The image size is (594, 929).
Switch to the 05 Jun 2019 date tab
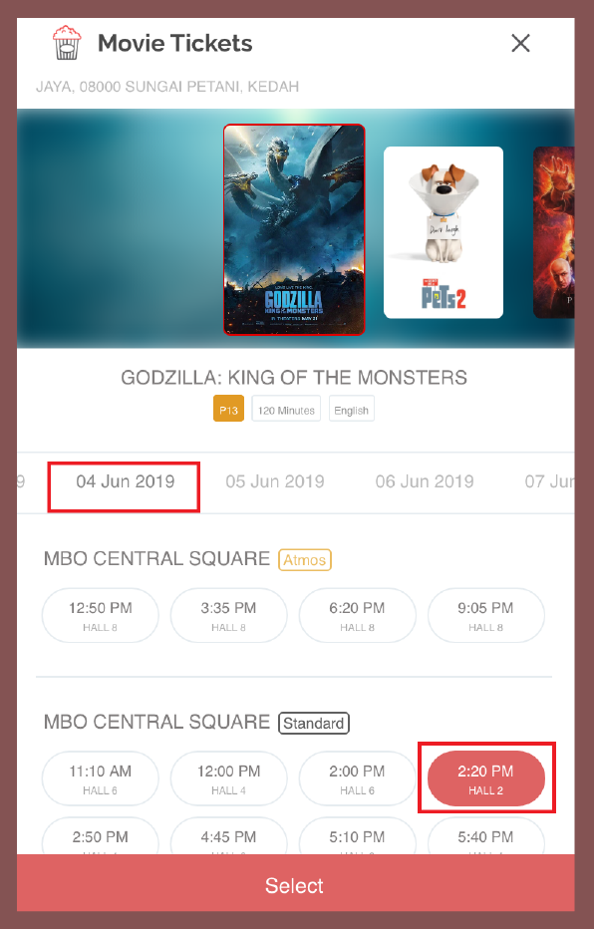coord(275,481)
